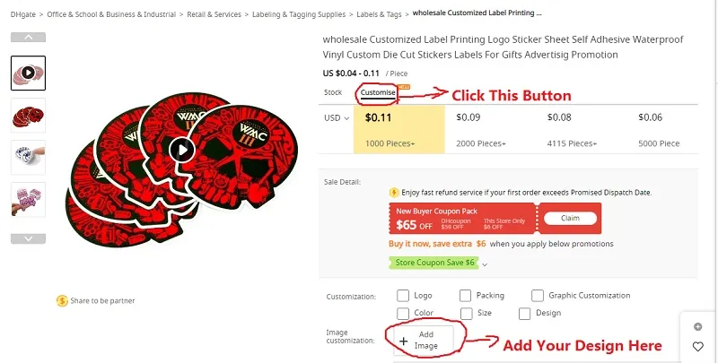
Task: Click the heart wishlist icon
Action: pyautogui.click(x=698, y=347)
